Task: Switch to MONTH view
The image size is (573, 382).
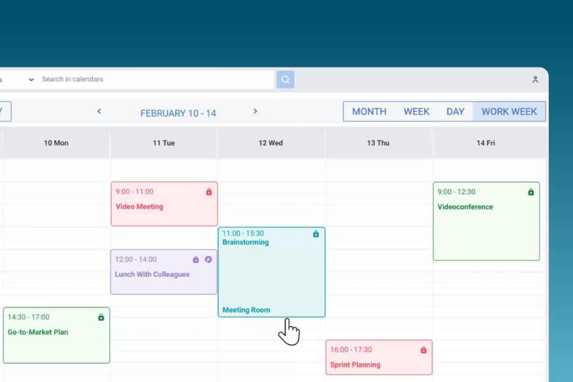Action: click(x=369, y=111)
